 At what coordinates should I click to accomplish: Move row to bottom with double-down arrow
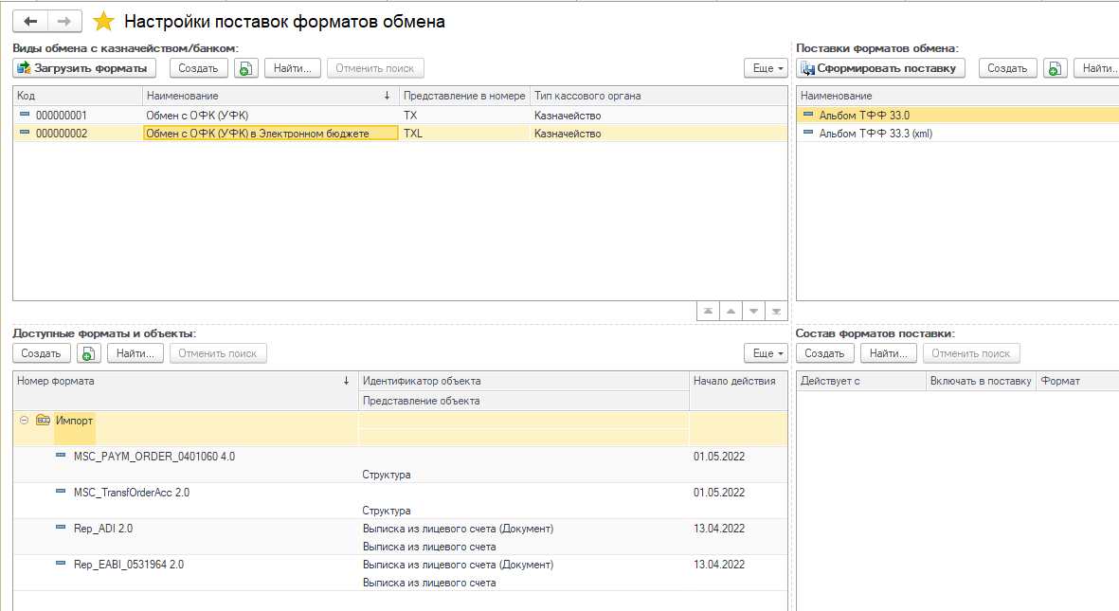776,311
